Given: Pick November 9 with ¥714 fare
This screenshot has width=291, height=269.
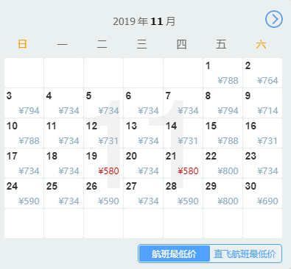Looking at the screenshot, I should (262, 103).
